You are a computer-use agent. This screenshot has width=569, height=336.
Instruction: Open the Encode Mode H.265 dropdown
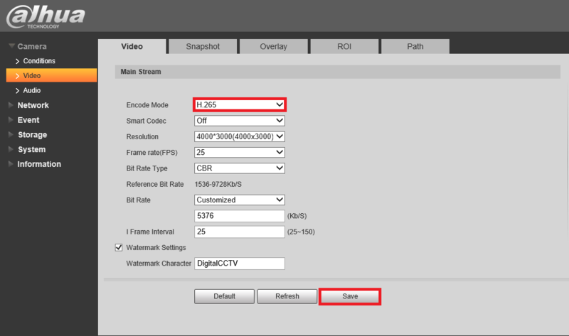(x=240, y=104)
